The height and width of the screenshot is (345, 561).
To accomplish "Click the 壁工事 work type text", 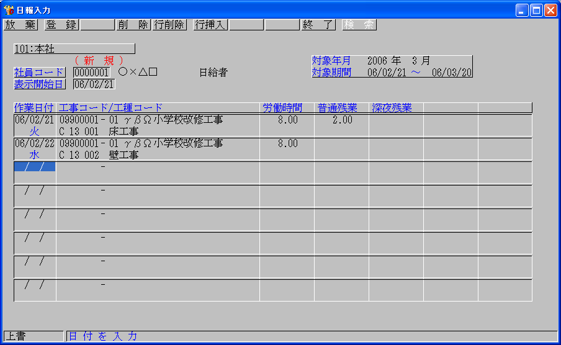I will 123,155.
